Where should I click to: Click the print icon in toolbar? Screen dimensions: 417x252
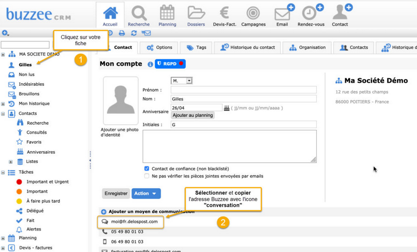[122, 33]
